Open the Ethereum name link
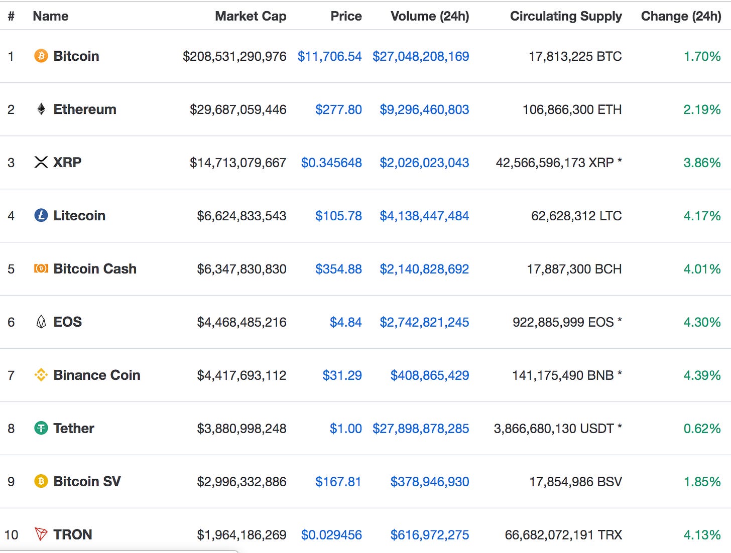 pos(85,109)
